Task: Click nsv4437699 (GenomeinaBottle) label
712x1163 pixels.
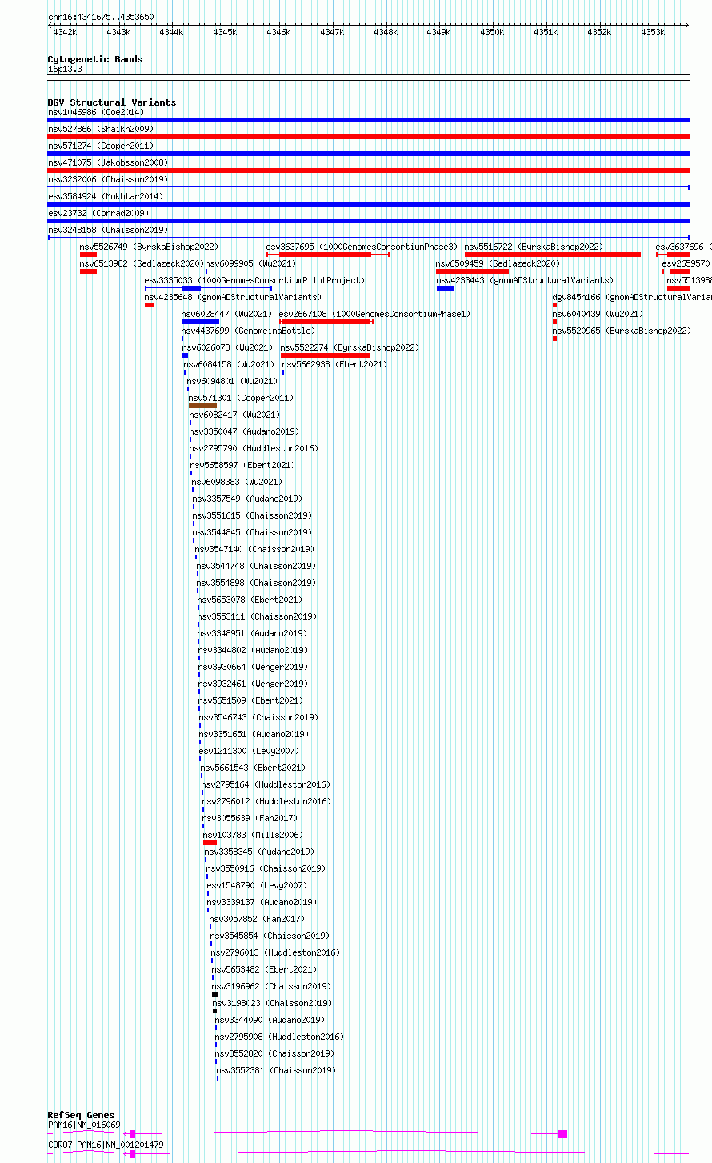Action: (248, 331)
